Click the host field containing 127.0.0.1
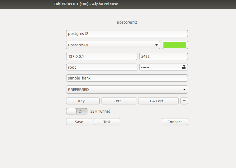Viewport: 236px width, 168px height. coord(102,56)
